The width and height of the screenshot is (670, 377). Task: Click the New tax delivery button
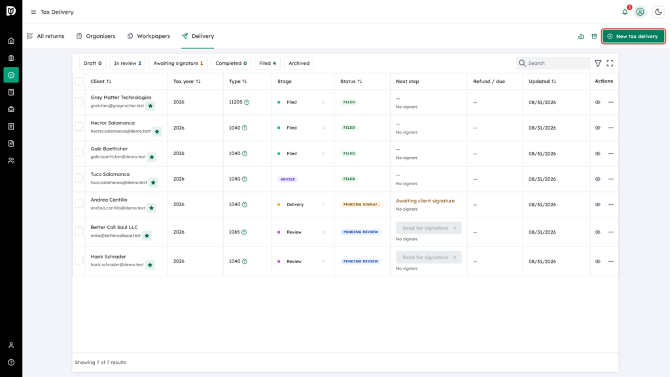pos(633,37)
